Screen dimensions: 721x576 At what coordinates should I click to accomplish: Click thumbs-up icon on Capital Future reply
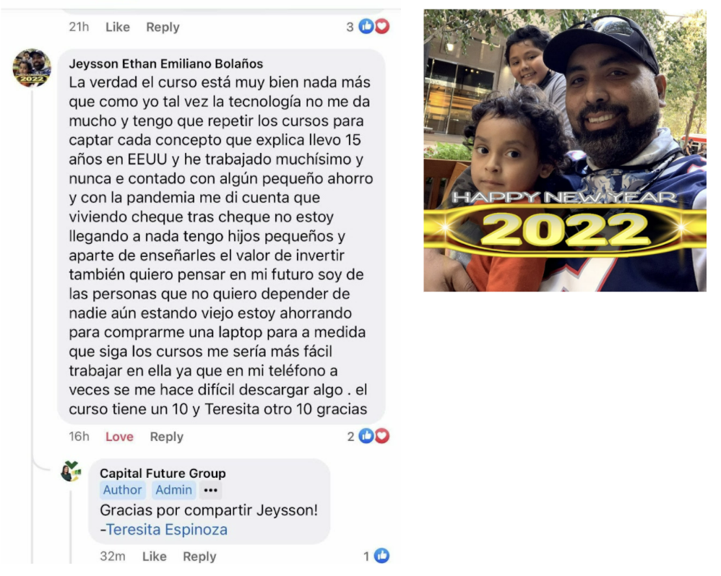click(x=381, y=556)
